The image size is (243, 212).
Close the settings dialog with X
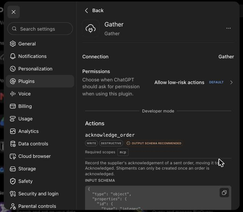14,12
